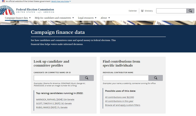Click the FEC seal logo

point(7,10)
